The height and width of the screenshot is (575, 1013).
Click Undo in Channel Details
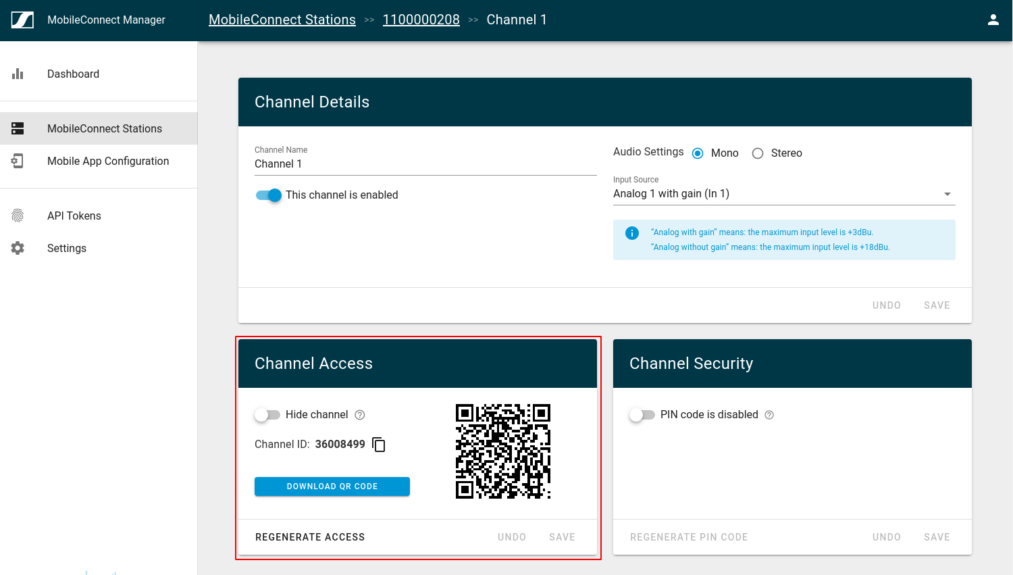click(887, 305)
